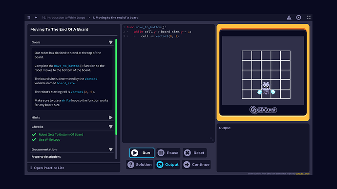Click the move_to_bottom() code reference in Goals
The width and height of the screenshot is (337, 189).
pos(68,66)
